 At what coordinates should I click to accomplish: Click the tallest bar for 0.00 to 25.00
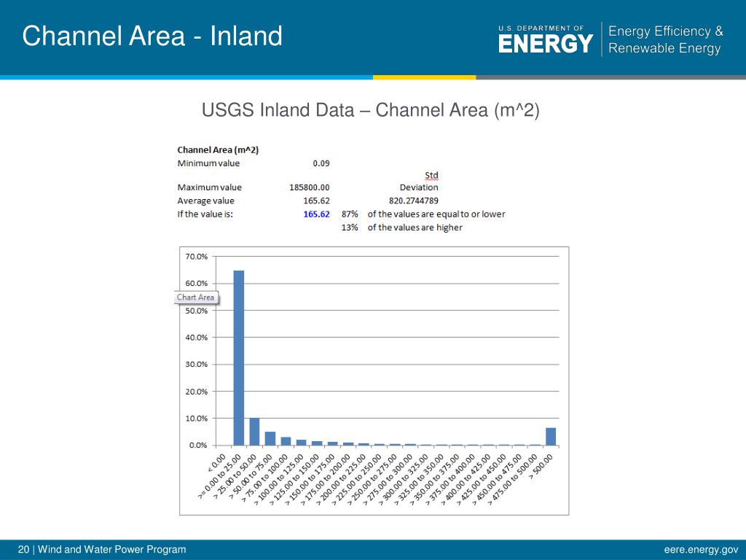[x=238, y=358]
